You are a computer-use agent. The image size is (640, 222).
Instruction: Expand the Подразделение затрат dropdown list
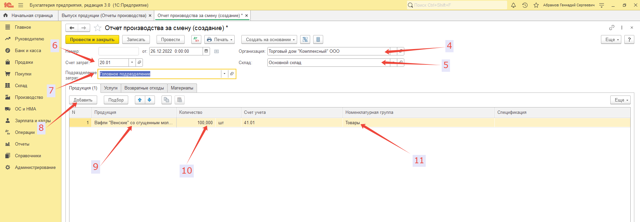point(224,74)
